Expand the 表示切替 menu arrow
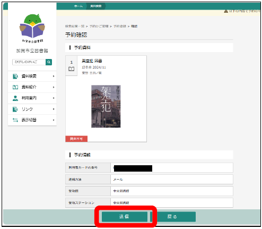 54,120
